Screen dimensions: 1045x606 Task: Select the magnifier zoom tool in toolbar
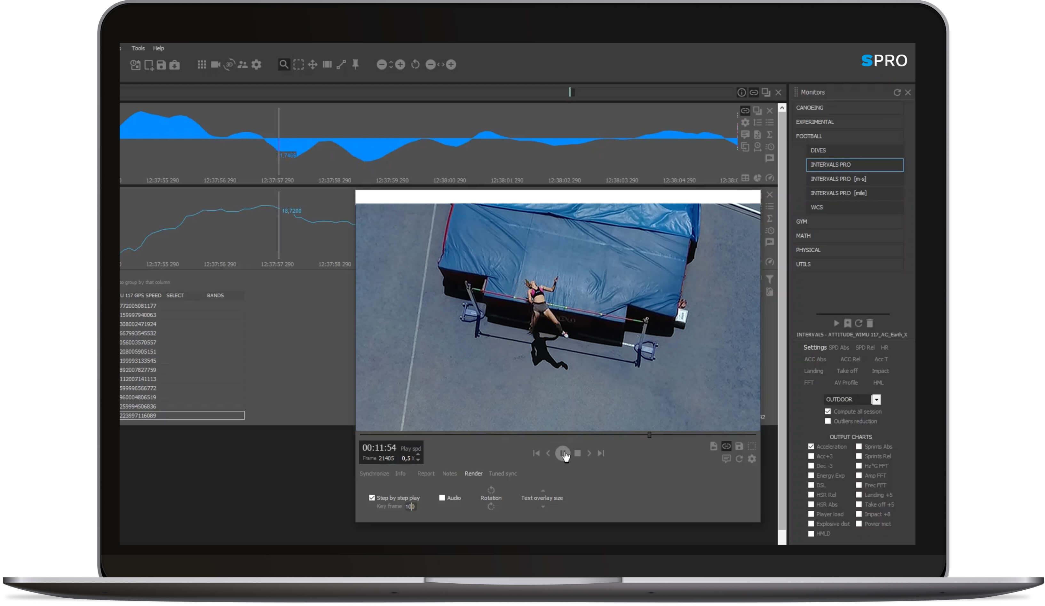[284, 65]
